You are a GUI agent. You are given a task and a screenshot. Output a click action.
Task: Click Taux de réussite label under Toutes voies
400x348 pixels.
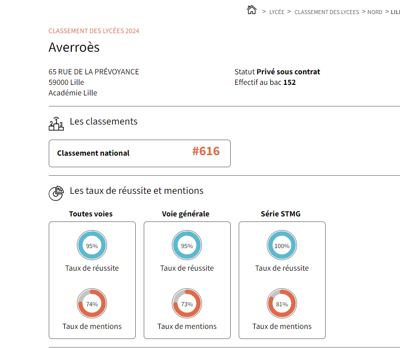click(92, 268)
